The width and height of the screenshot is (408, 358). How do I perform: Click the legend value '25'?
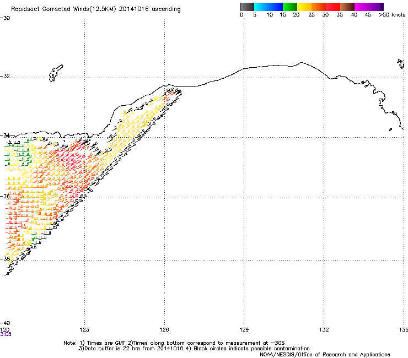(x=312, y=15)
